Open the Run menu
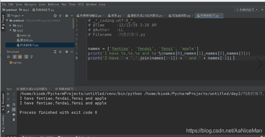This screenshot has width=265, height=137. 64,4
